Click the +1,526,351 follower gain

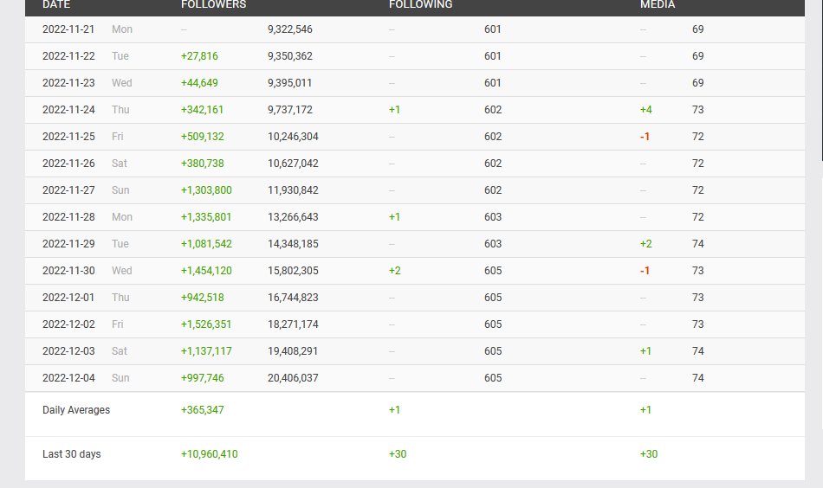(x=206, y=324)
